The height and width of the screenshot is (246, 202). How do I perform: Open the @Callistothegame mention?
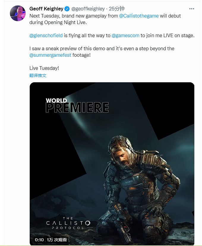[139, 16]
